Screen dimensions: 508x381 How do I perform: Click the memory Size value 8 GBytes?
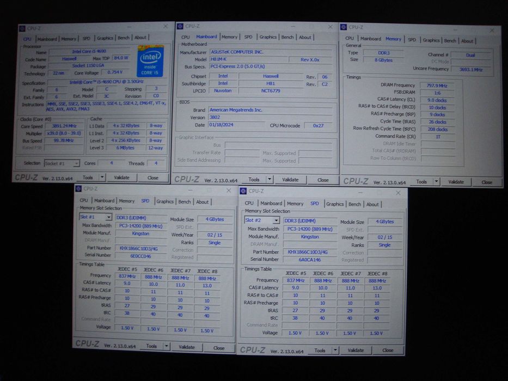(383, 60)
